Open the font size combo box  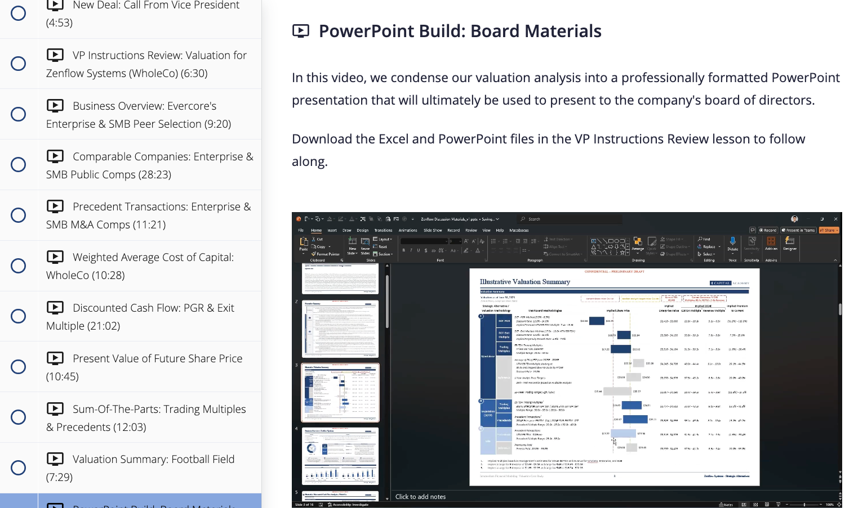coord(455,241)
